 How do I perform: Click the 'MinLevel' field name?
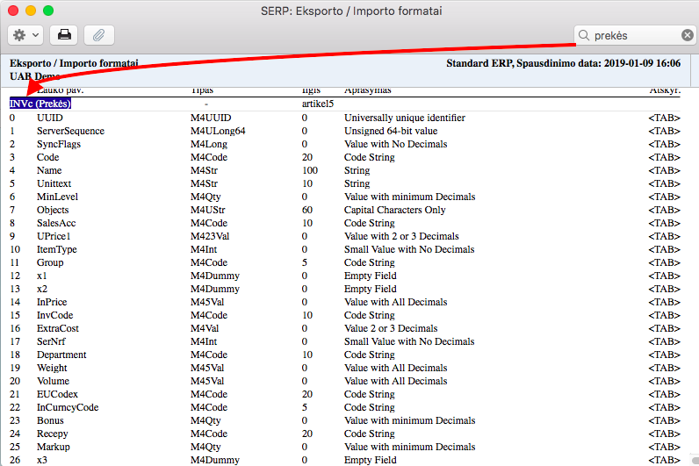click(57, 197)
